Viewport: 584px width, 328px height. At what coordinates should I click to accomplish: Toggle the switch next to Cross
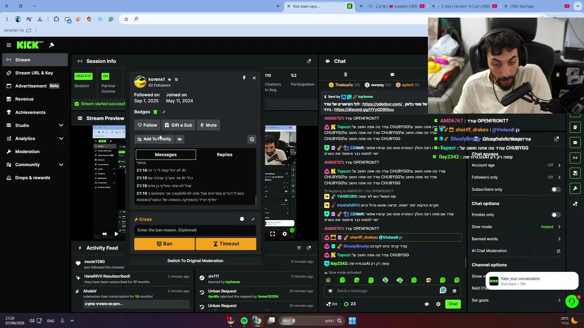[x=242, y=219]
